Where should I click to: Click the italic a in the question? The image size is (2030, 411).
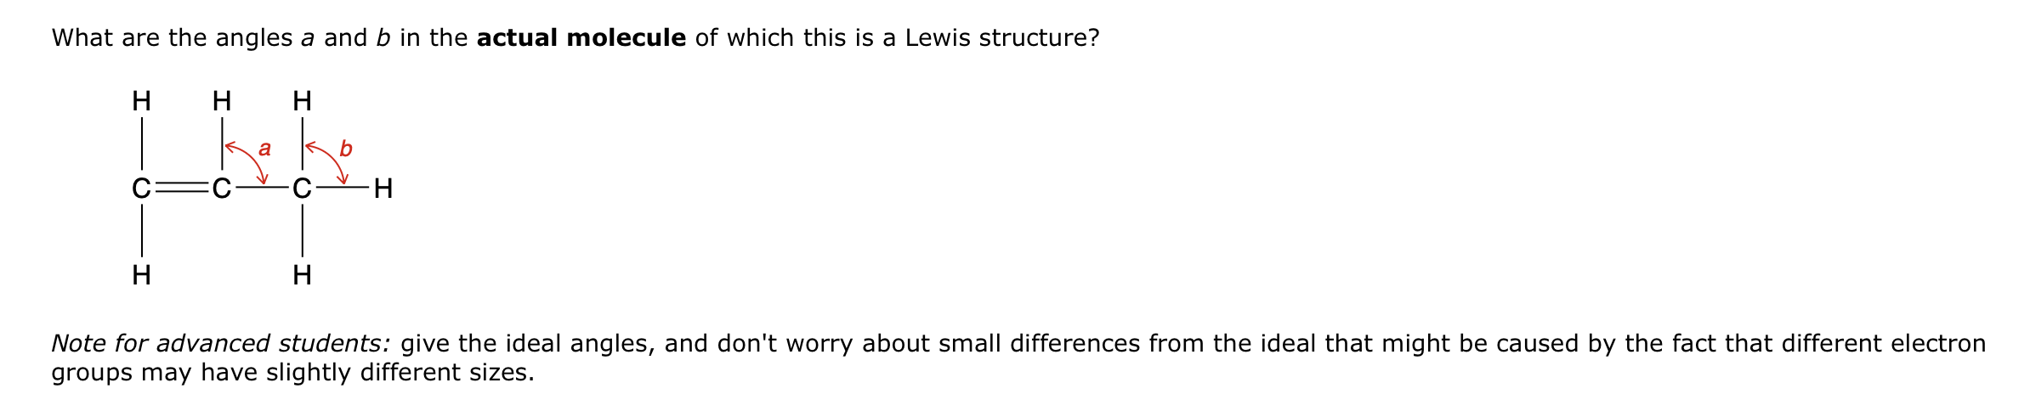[308, 39]
